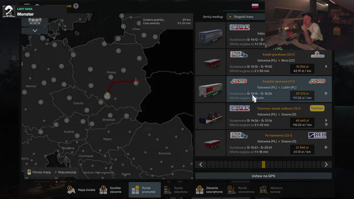Click the Katowice (PL) to Drezno (D) route text in forklift offer
The height and width of the screenshot is (199, 354).
(x=277, y=114)
